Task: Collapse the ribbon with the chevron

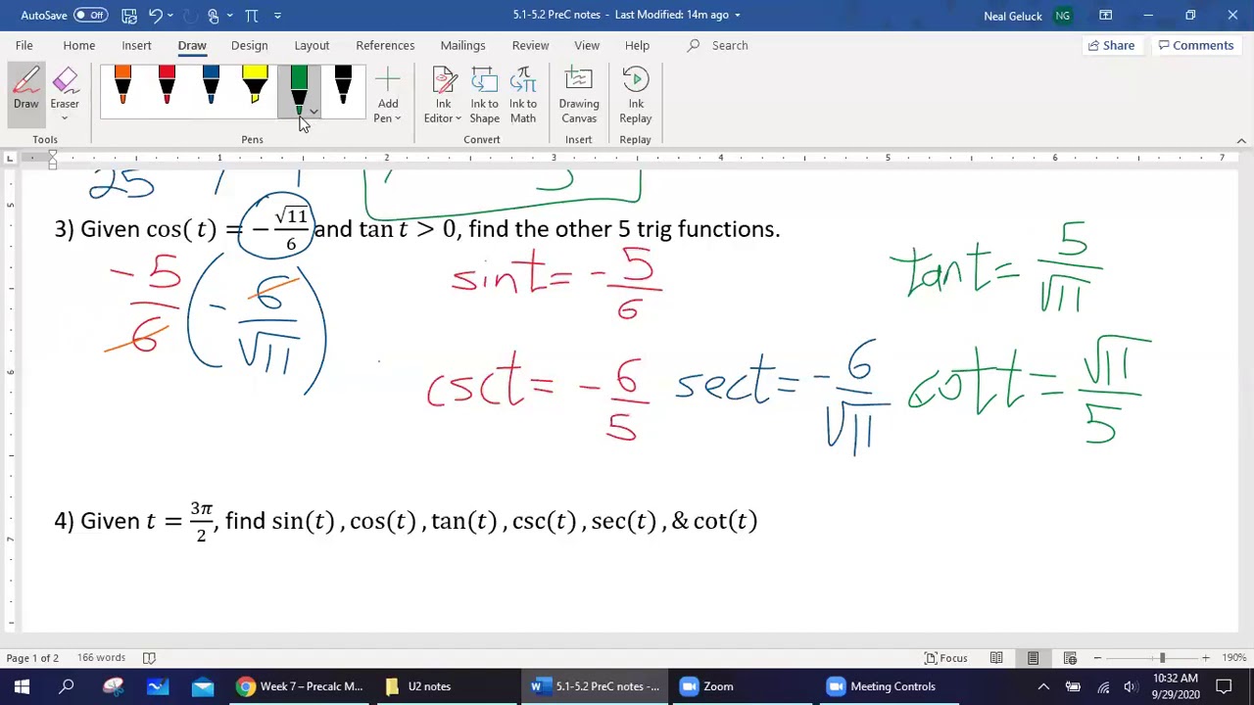Action: pyautogui.click(x=1241, y=140)
